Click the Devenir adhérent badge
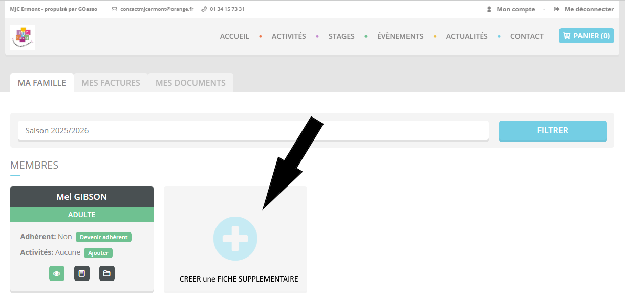625x303 pixels. click(104, 237)
